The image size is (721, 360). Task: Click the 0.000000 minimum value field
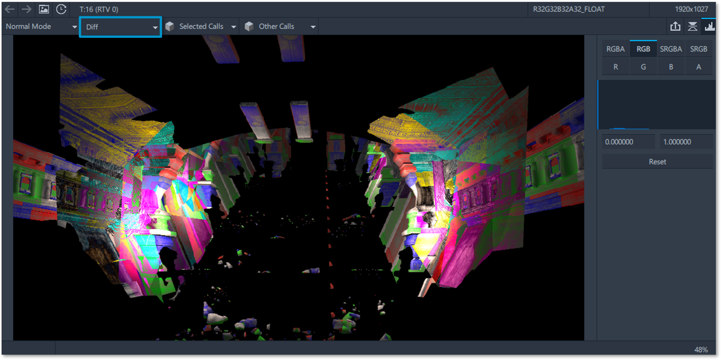click(628, 142)
